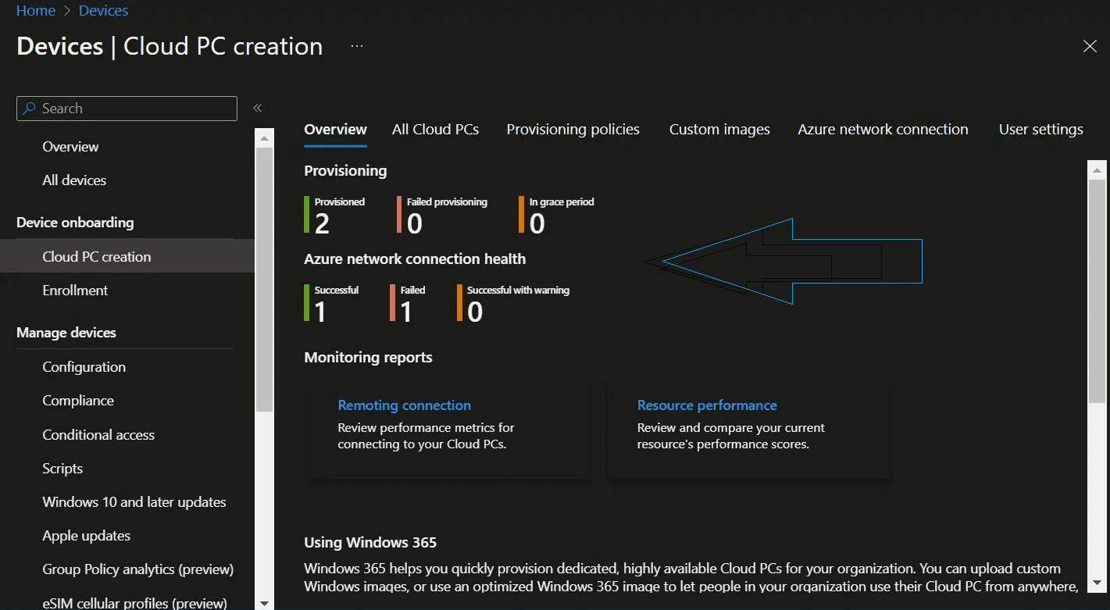Image resolution: width=1110 pixels, height=610 pixels.
Task: Collapse the navigation pane chevron
Action: pos(258,107)
